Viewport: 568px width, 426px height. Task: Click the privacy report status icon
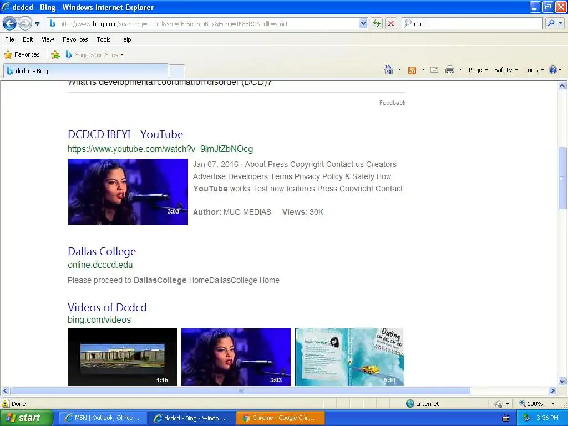(x=499, y=404)
